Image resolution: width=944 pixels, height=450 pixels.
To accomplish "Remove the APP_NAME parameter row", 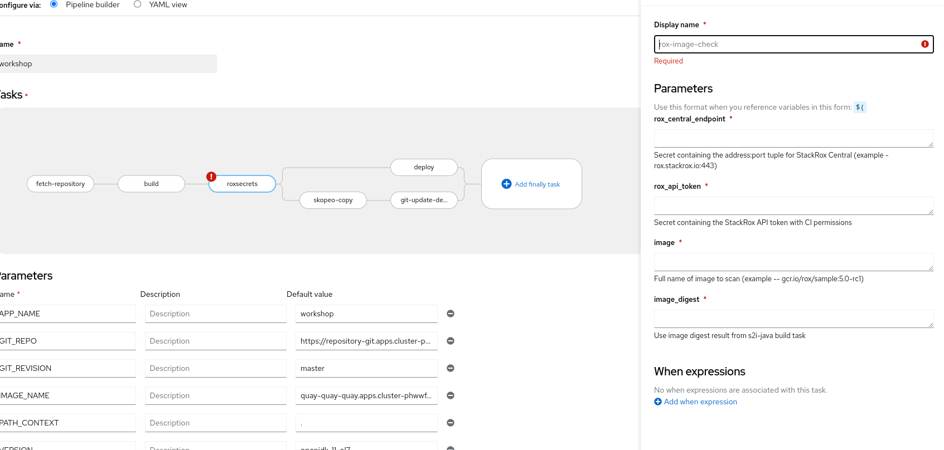I will (451, 314).
